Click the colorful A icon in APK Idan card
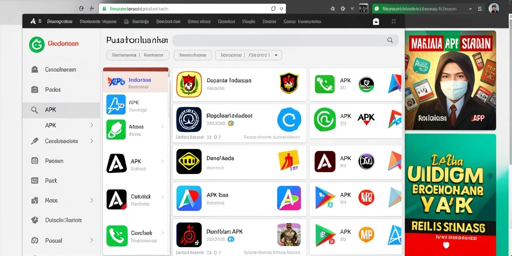The width and height of the screenshot is (512, 256). [x=289, y=198]
